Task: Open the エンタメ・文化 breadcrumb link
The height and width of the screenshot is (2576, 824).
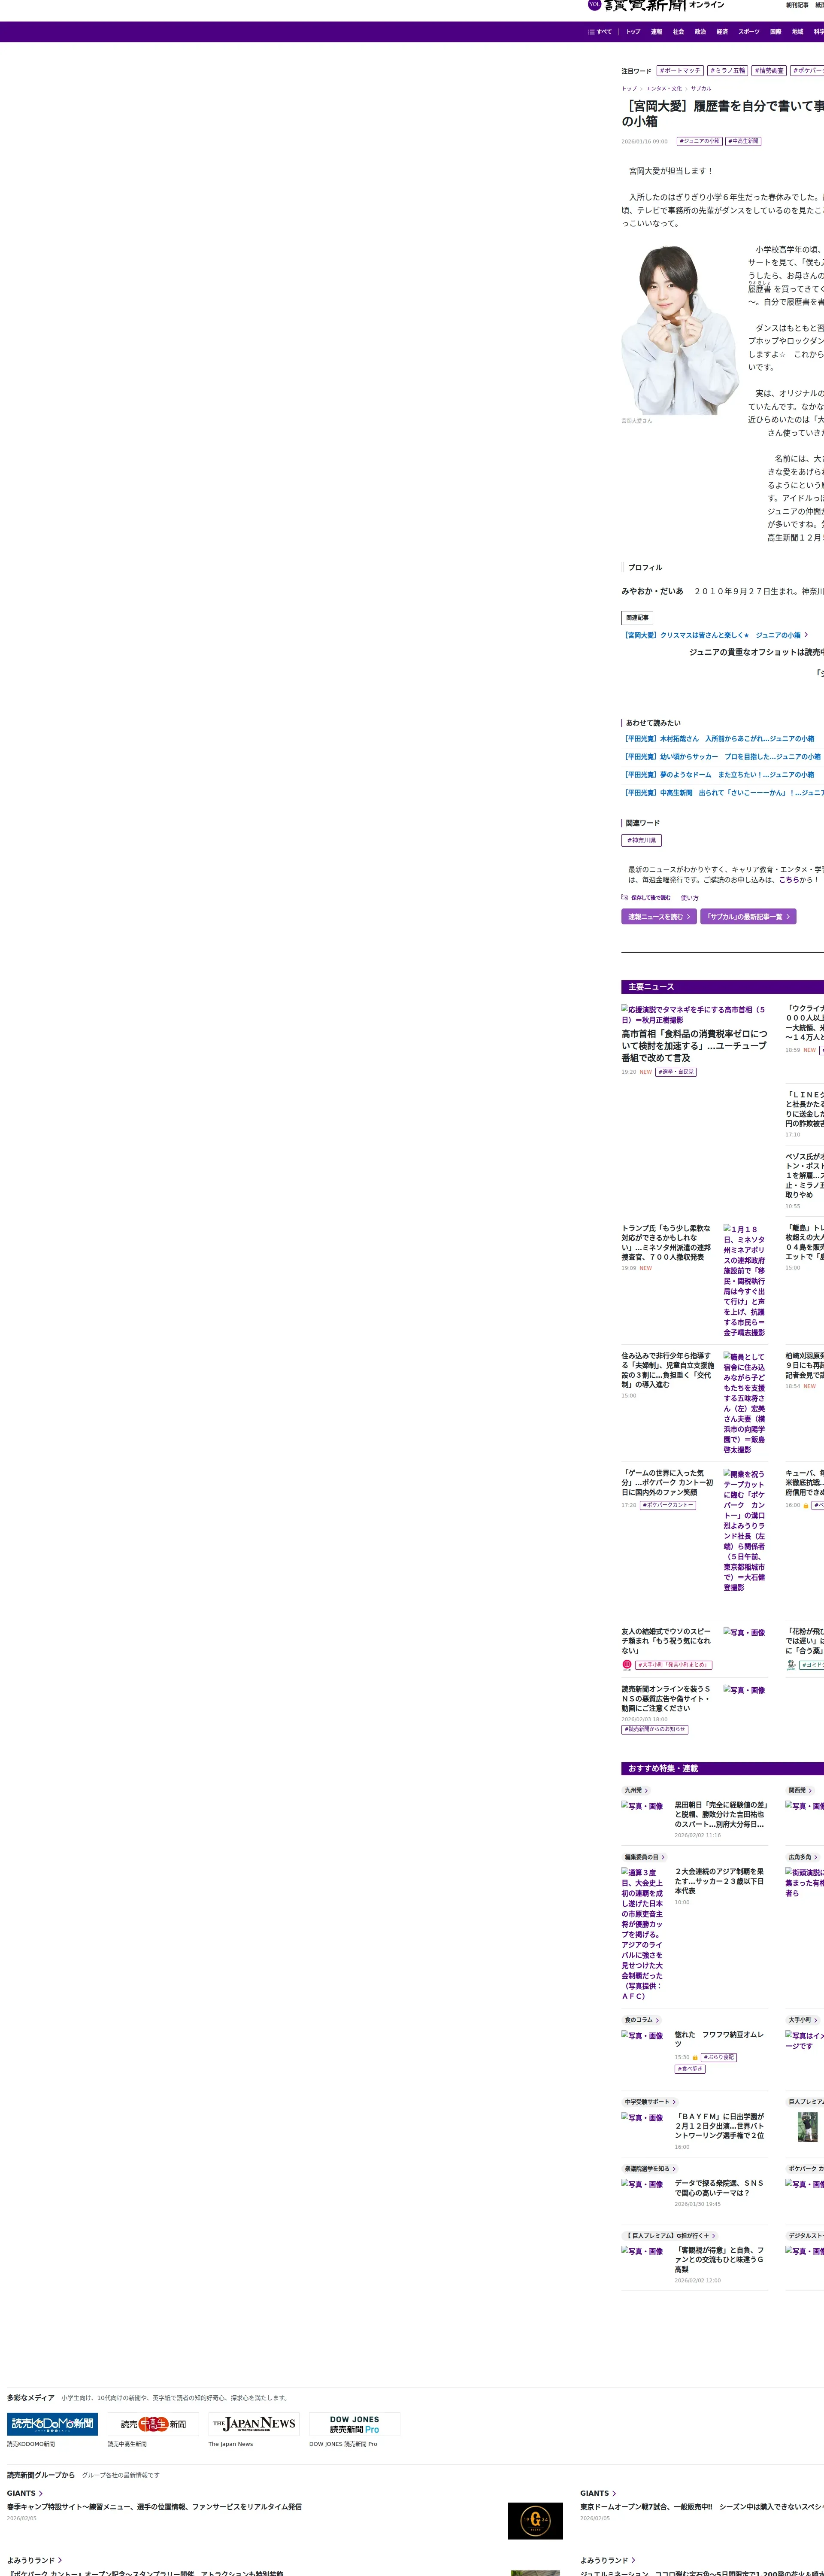Action: coord(663,89)
